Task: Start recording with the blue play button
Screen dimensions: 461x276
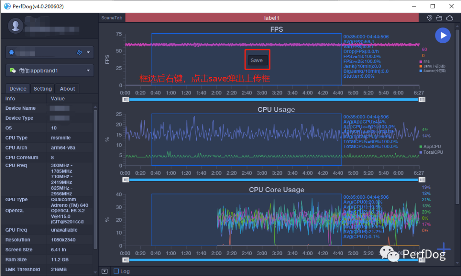Action: pyautogui.click(x=443, y=35)
